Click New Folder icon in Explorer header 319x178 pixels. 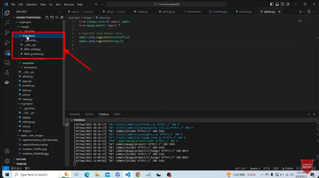click(52, 17)
